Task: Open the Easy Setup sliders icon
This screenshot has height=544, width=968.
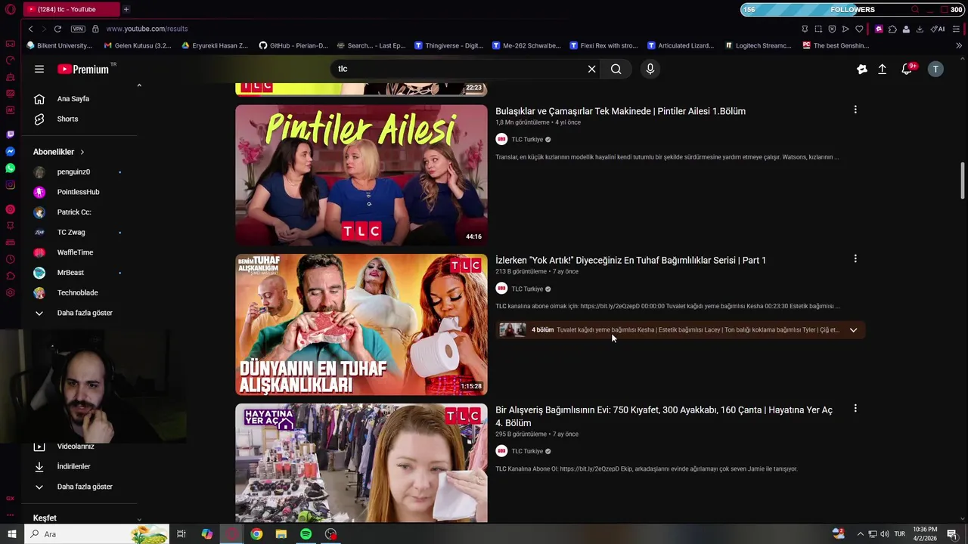Action: [x=957, y=29]
